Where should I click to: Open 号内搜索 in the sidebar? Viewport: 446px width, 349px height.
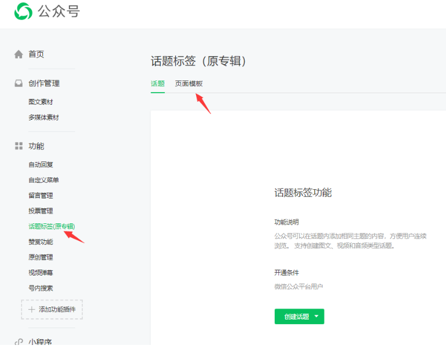point(40,288)
